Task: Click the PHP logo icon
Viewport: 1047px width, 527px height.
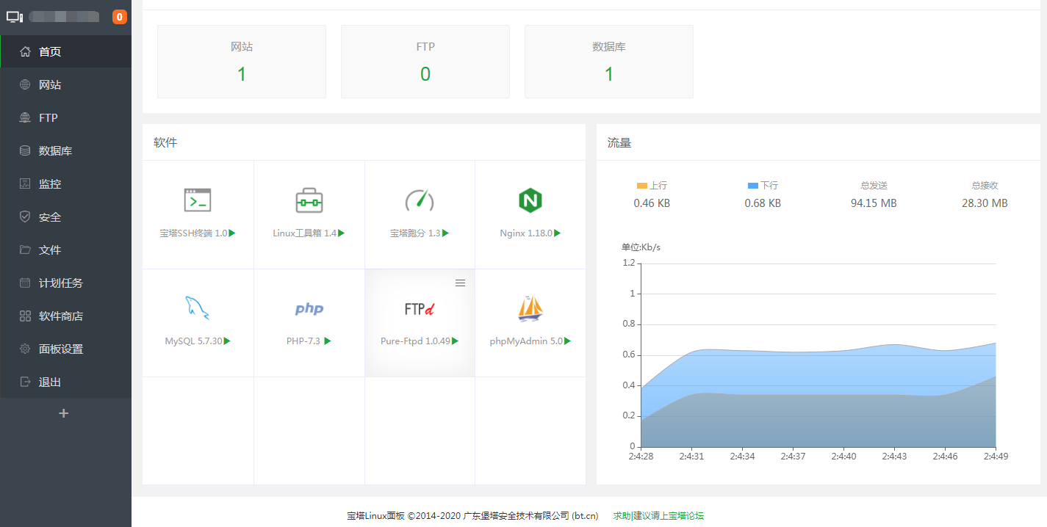Action: point(309,308)
